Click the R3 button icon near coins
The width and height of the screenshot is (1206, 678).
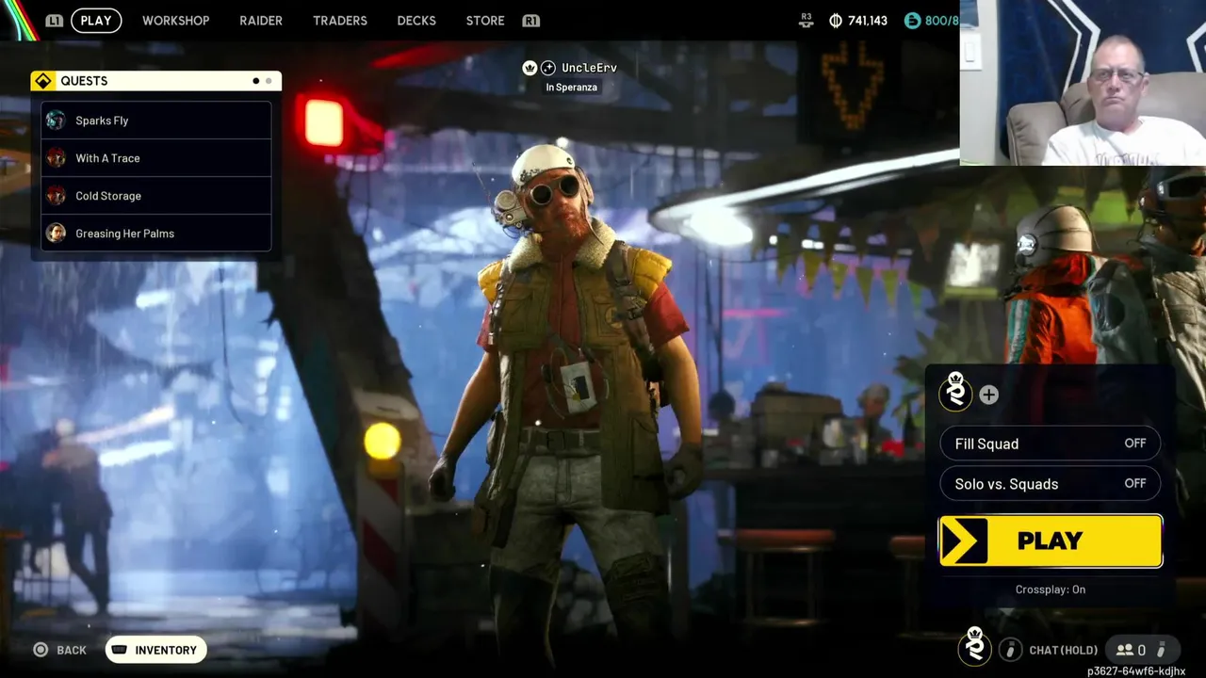tap(806, 20)
